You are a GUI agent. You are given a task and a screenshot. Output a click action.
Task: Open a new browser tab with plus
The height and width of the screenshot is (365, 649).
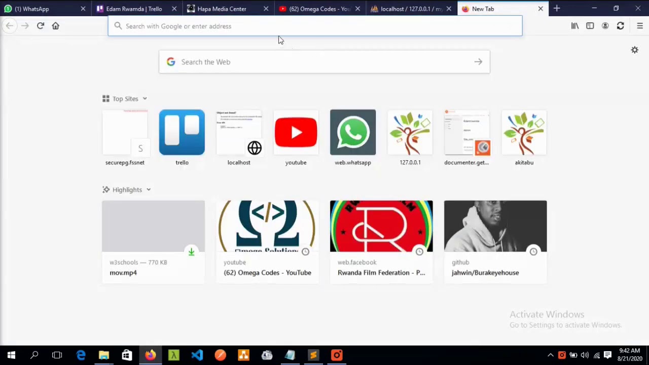pyautogui.click(x=557, y=9)
